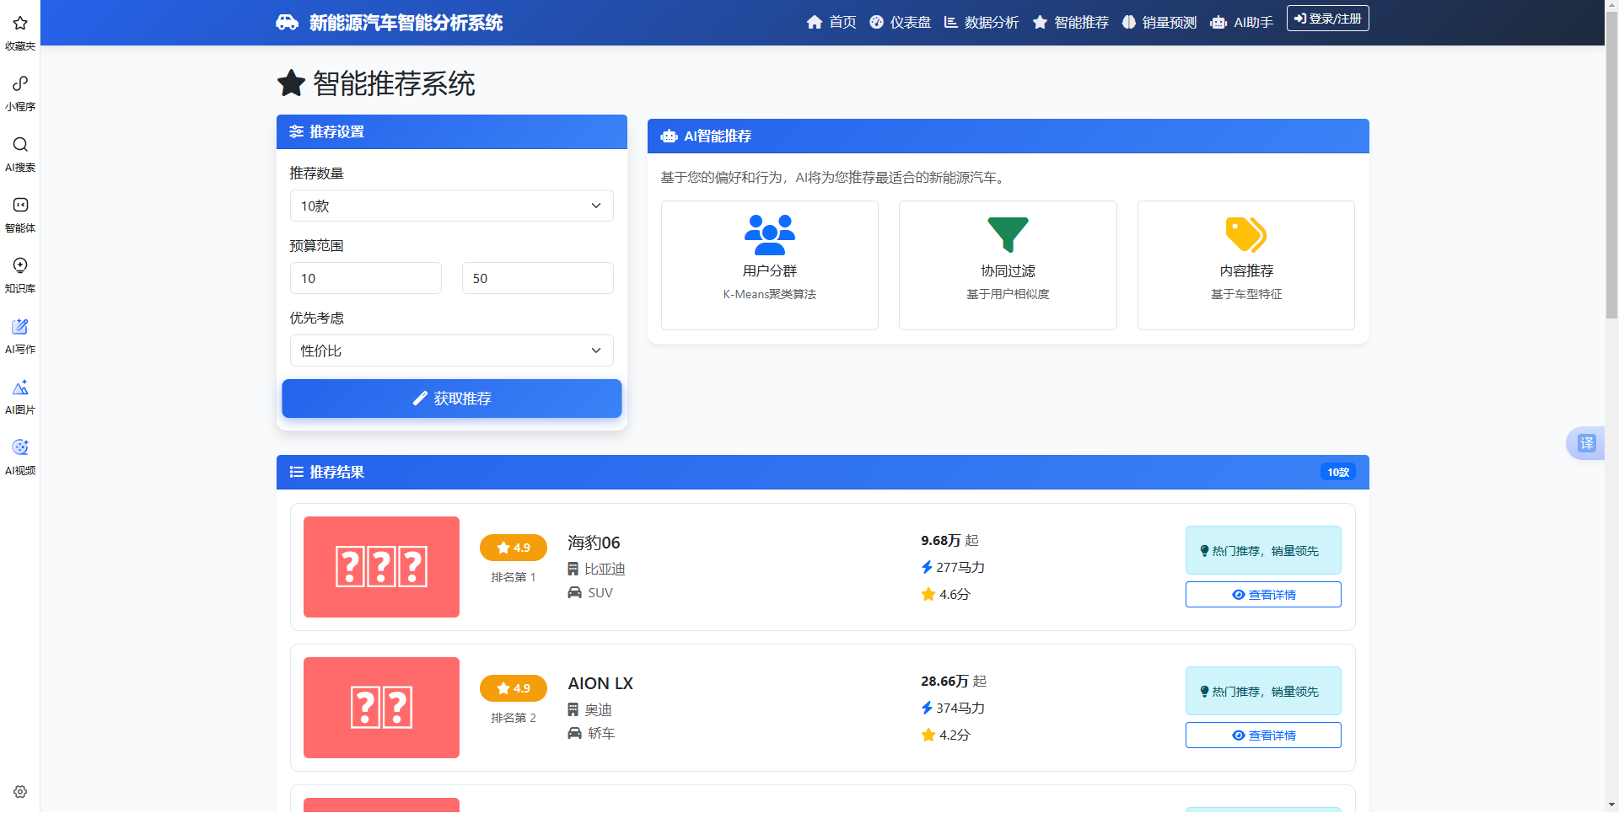The width and height of the screenshot is (1619, 813).
Task: Click the 登录/注册 button
Action: click(x=1328, y=19)
